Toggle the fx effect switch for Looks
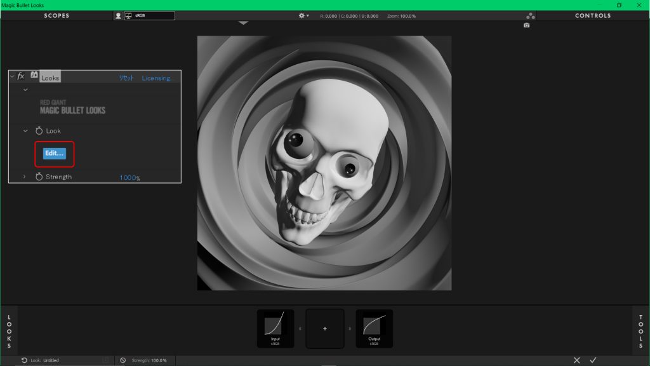 pos(21,76)
